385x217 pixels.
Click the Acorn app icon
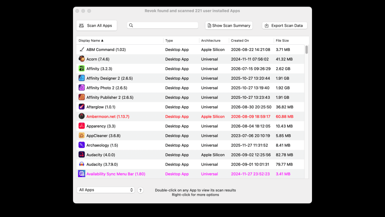(x=81, y=59)
